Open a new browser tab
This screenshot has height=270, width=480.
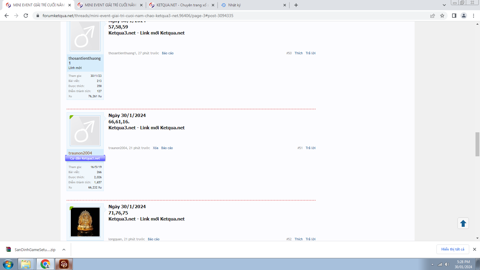coord(296,5)
